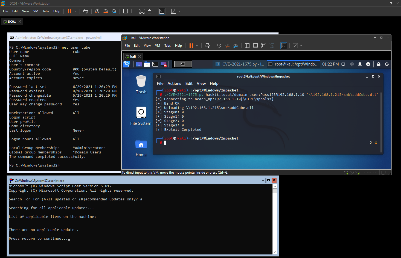Pause the kali virtual machine
The height and width of the screenshot is (258, 401).
(191, 46)
